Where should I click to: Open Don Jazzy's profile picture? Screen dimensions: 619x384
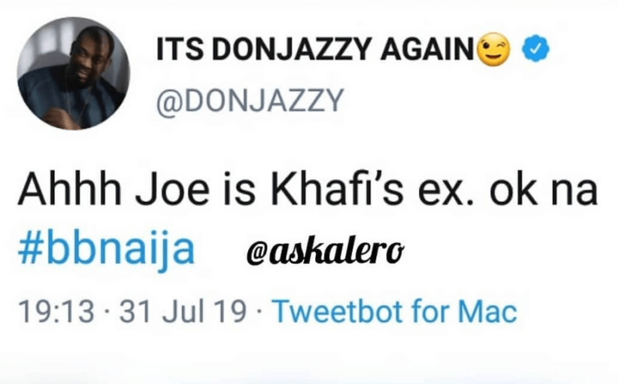pos(73,74)
